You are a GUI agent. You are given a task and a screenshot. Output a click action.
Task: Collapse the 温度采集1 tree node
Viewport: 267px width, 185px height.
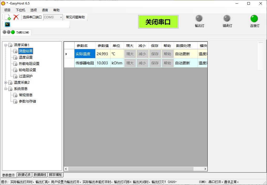[6, 45]
